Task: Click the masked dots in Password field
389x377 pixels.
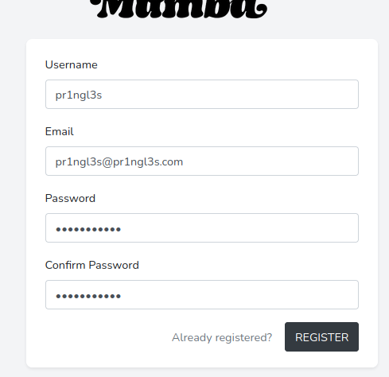Action: 88,229
